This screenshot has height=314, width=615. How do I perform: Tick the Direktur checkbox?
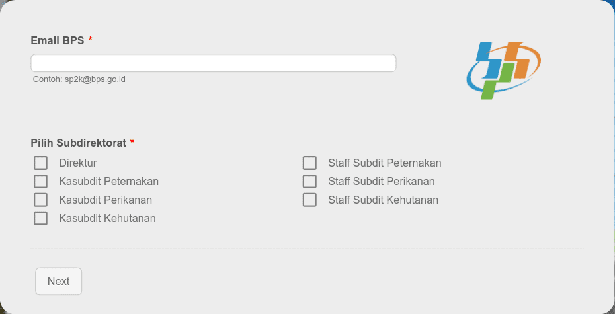coord(40,163)
